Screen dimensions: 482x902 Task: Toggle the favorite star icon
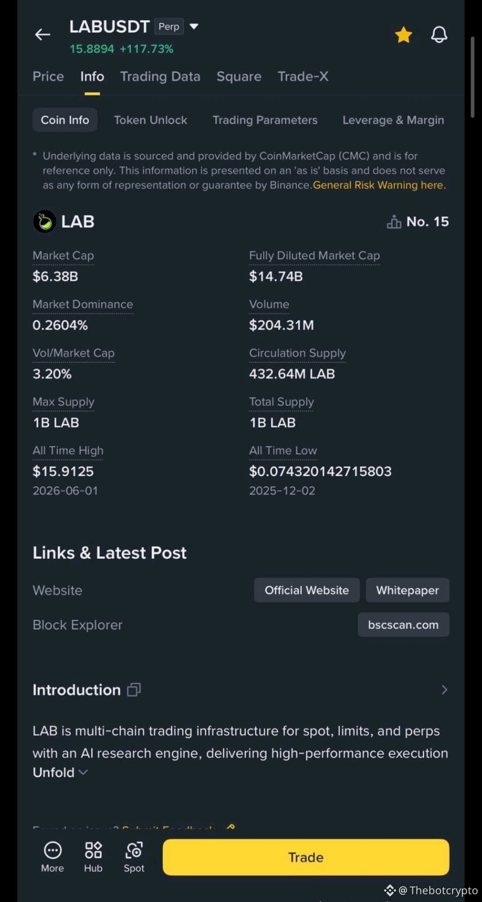(x=403, y=35)
